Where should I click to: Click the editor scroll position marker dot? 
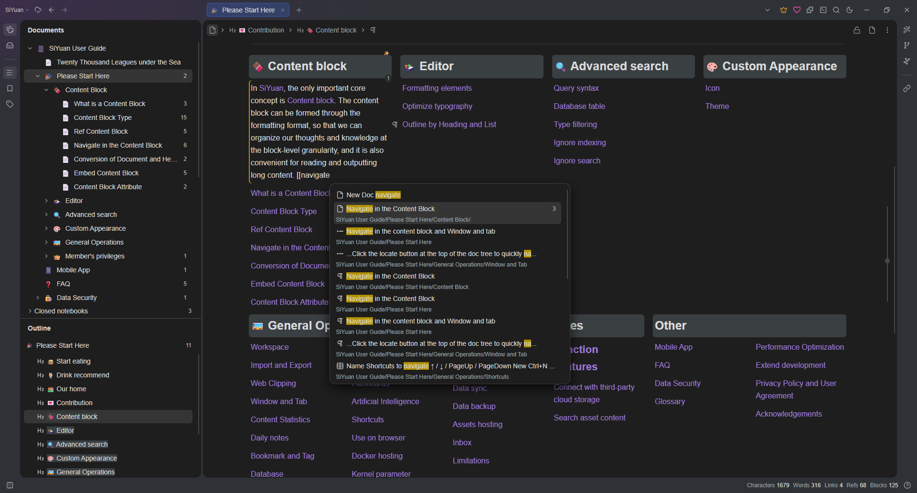click(x=887, y=261)
